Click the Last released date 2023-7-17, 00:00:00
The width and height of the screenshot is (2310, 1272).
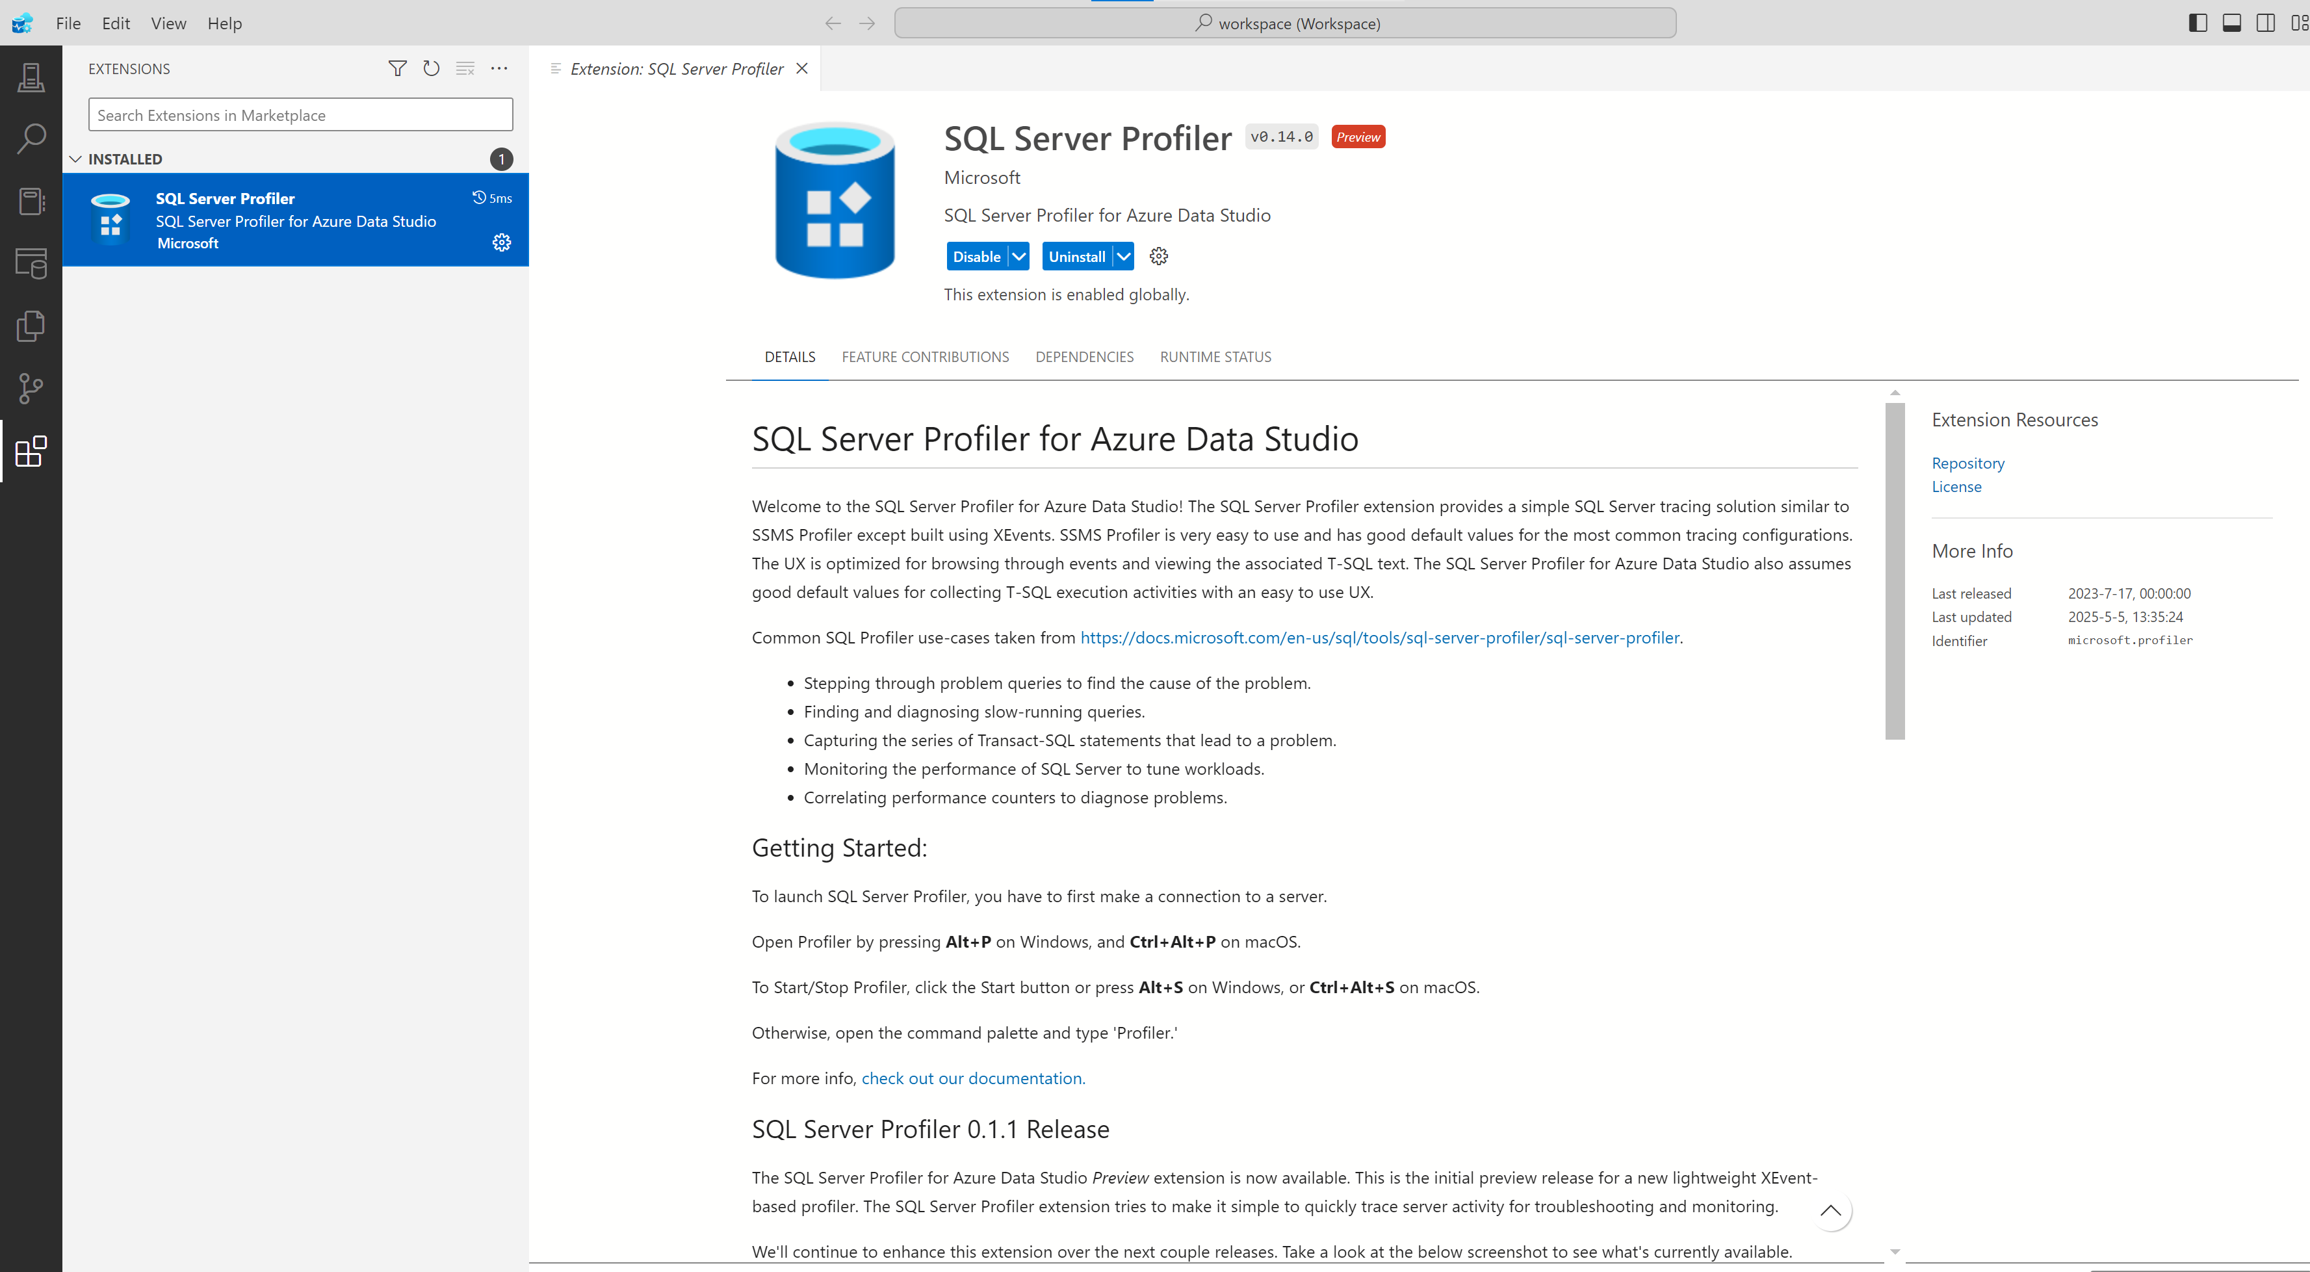(x=2129, y=594)
